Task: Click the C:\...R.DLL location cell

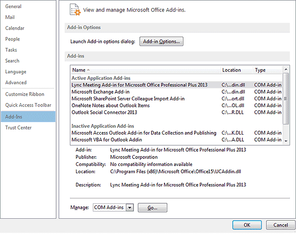Action: coord(233,112)
